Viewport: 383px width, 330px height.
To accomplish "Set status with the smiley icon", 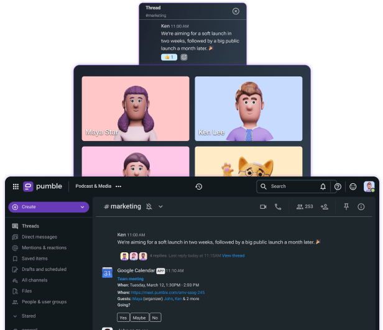I will (353, 186).
